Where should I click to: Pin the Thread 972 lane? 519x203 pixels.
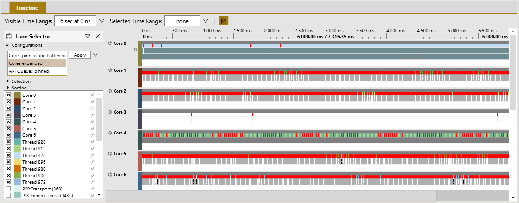93,182
